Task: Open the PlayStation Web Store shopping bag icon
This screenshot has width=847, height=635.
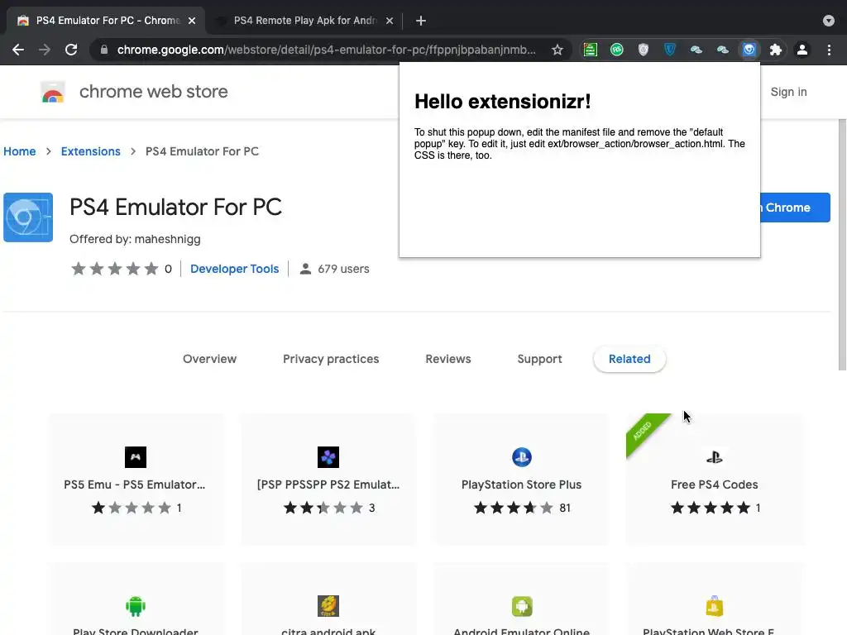Action: tap(714, 606)
